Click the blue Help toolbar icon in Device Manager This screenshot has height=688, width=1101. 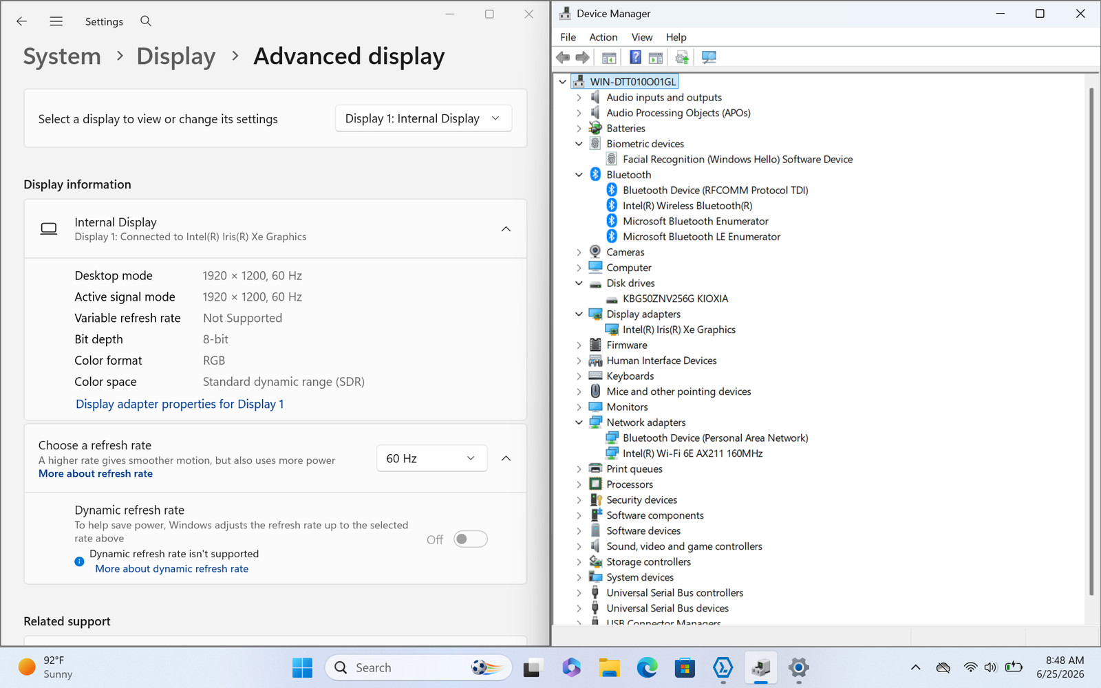(635, 58)
